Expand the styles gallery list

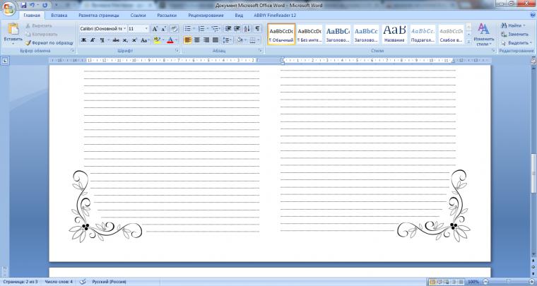click(468, 42)
